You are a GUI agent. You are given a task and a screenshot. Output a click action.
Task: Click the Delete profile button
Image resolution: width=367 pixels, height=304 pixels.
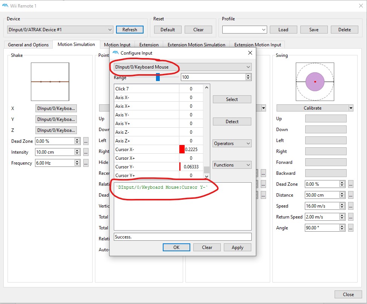tap(344, 30)
